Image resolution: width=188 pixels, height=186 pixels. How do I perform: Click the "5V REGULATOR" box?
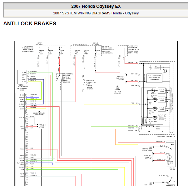click(x=156, y=67)
